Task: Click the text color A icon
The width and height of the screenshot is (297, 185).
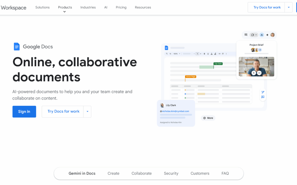Action: [211, 54]
